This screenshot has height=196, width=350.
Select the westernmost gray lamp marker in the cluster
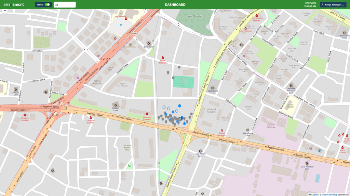[159, 117]
